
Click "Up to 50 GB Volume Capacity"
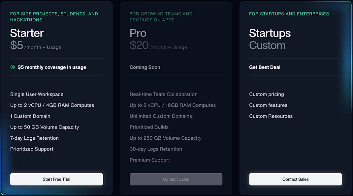(x=45, y=127)
